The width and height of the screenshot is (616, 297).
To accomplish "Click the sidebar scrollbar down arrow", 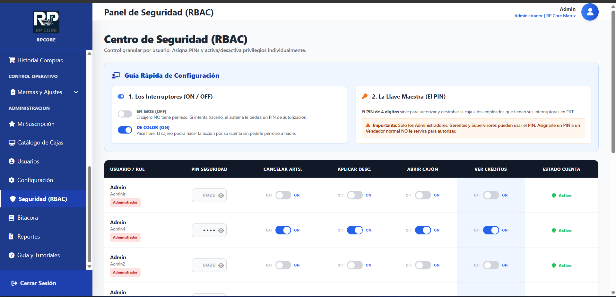I will pos(90,266).
